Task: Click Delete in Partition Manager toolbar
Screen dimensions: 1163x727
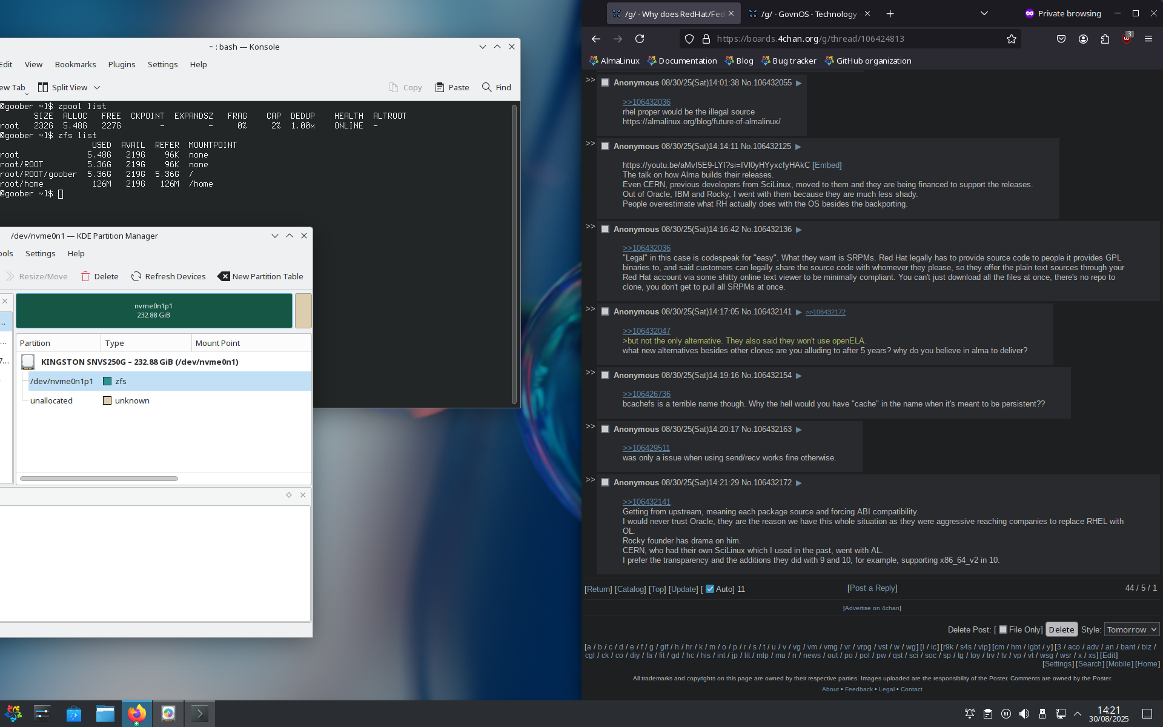Action: (100, 276)
